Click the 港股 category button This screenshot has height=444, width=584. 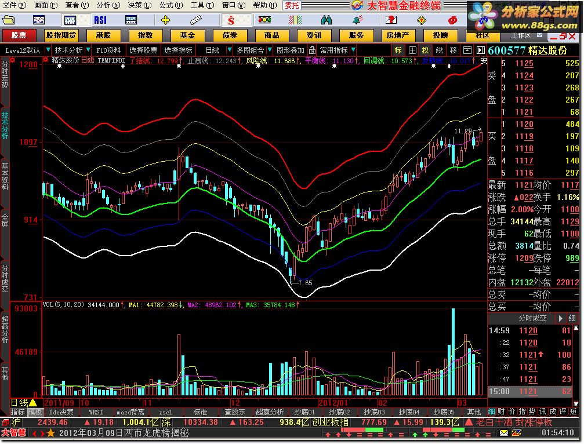point(103,35)
